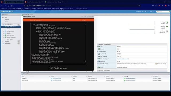Open the browser hamburger menu
This screenshot has width=171, height=96.
click(x=169, y=6)
